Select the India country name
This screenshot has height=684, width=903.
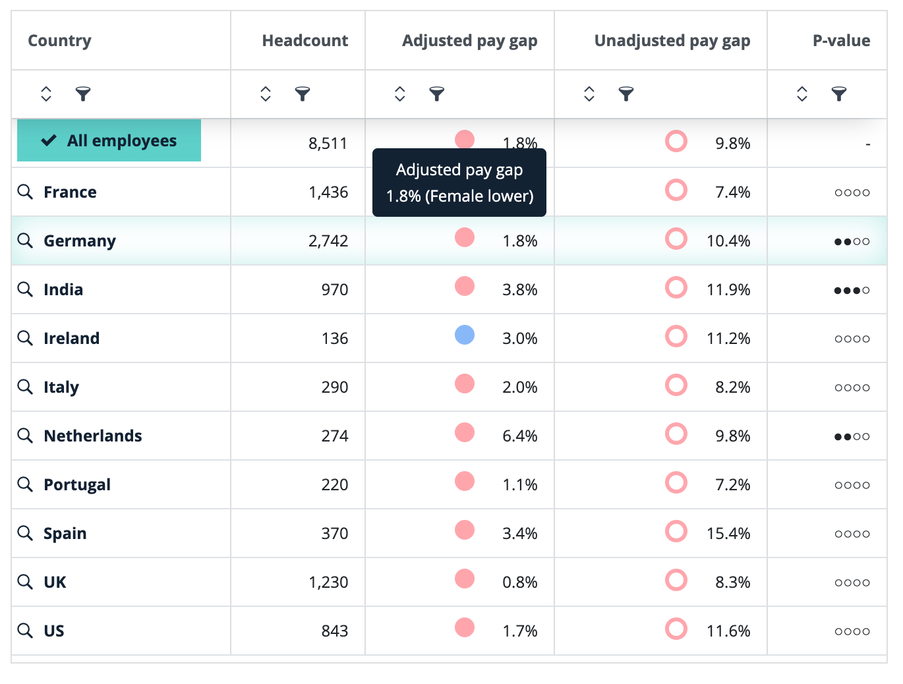point(63,290)
